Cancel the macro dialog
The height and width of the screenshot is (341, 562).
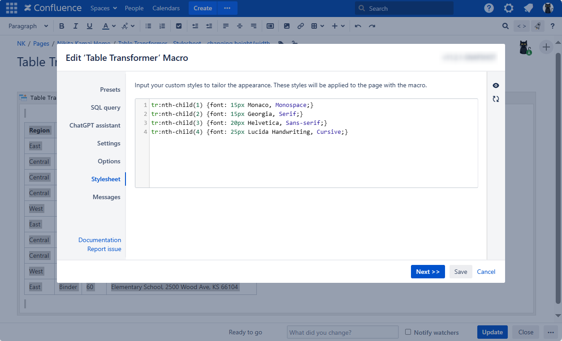click(x=486, y=272)
